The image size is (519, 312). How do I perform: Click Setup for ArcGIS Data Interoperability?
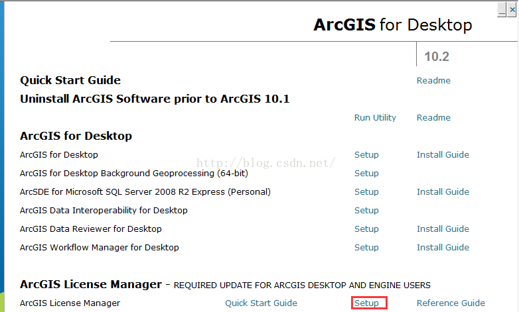366,211
